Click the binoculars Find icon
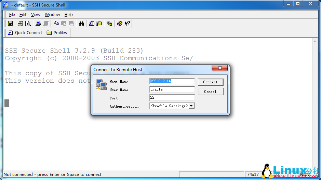Screen dimensions: 321x180 point(81,23)
